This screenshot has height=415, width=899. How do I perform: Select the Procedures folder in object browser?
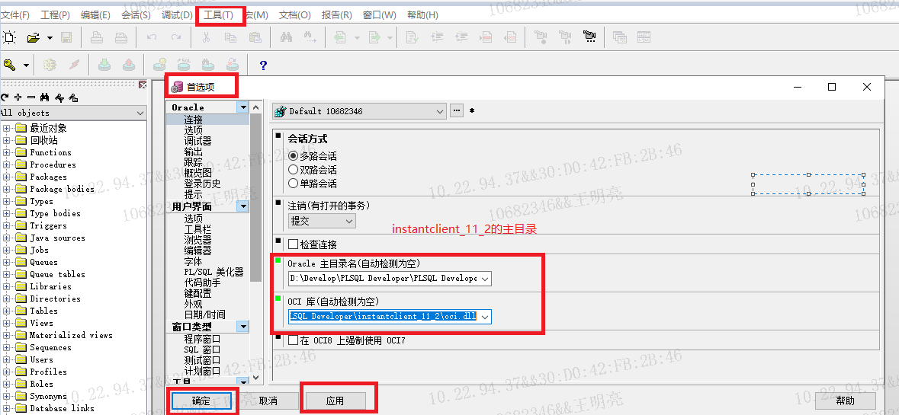(53, 164)
